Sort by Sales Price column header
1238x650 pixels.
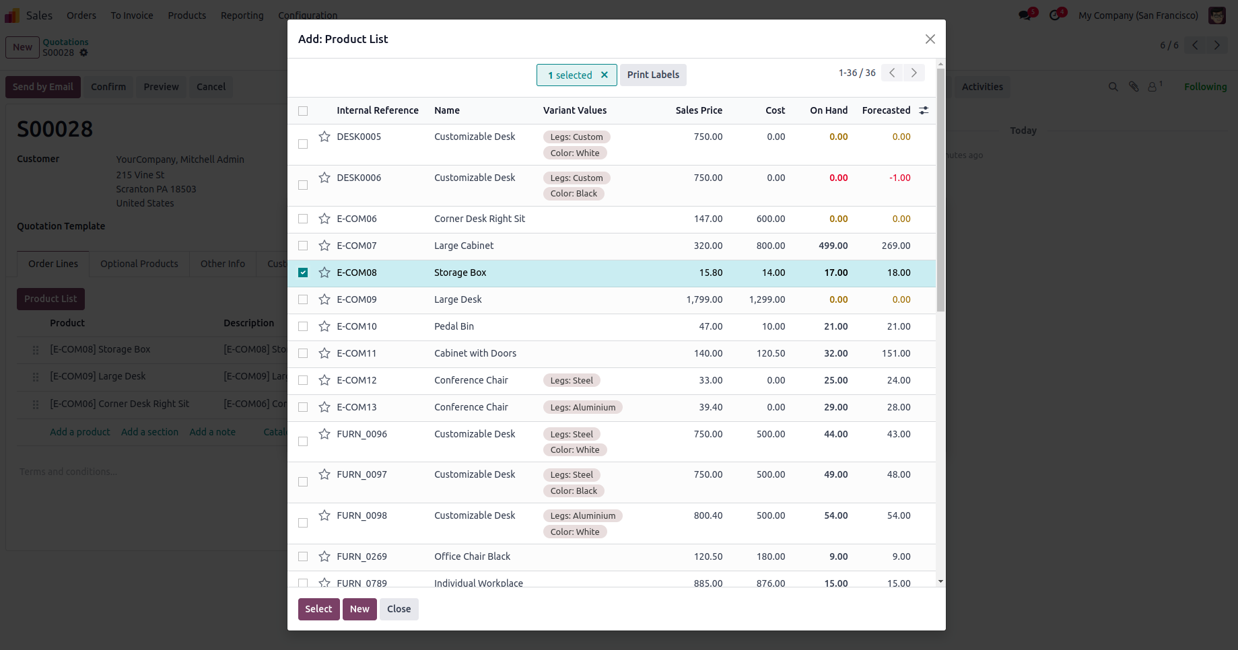pos(699,110)
